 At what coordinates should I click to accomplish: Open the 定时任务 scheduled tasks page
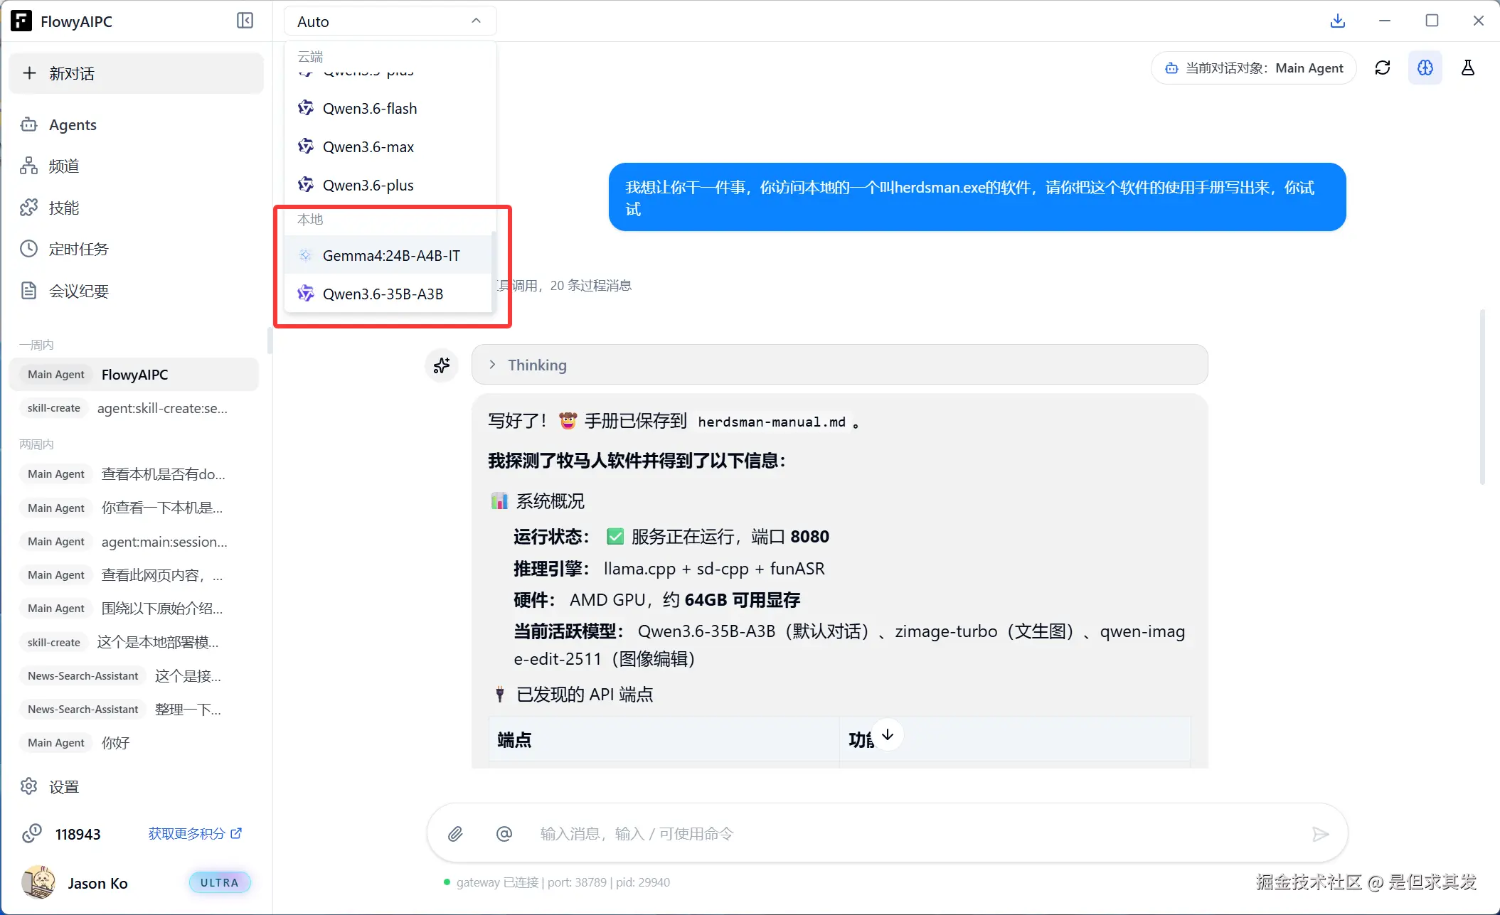click(x=136, y=249)
